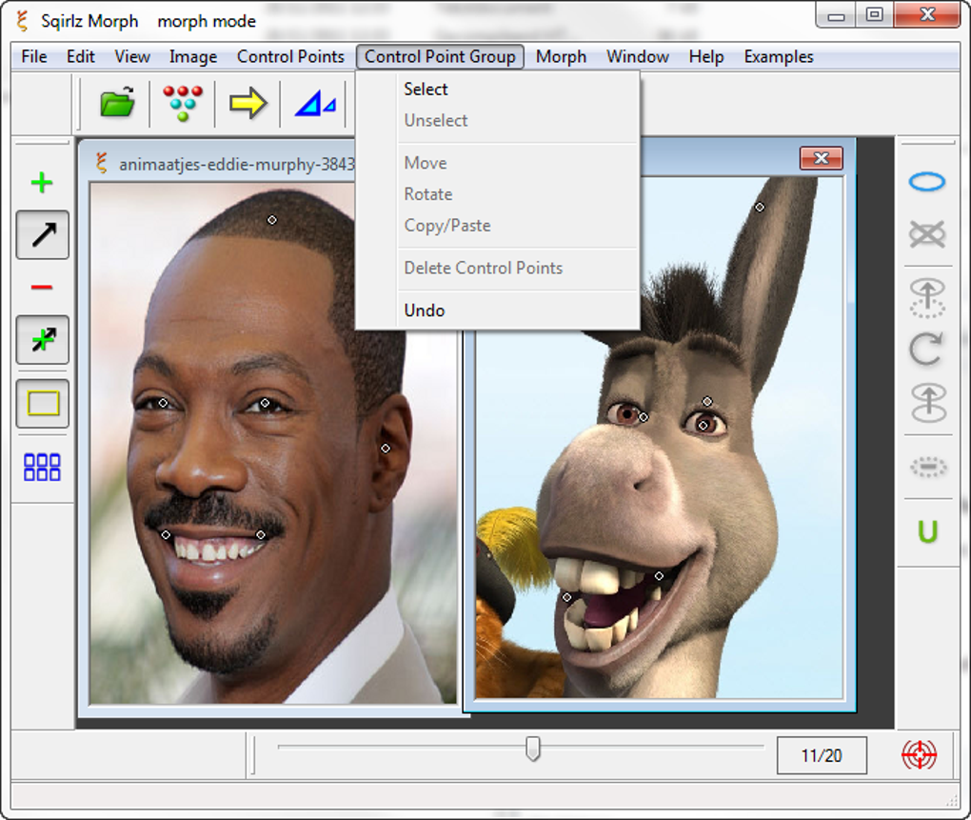The height and width of the screenshot is (820, 971).
Task: Click the Sqirlz Morph app logo icon
Action: click(22, 20)
